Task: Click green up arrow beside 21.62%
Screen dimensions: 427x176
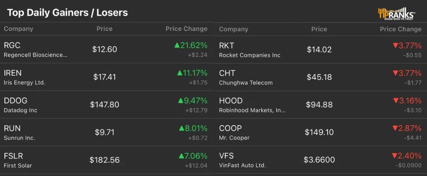Action: 177,45
